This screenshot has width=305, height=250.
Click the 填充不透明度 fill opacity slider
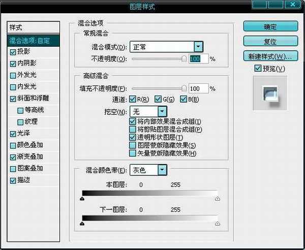pyautogui.click(x=159, y=89)
